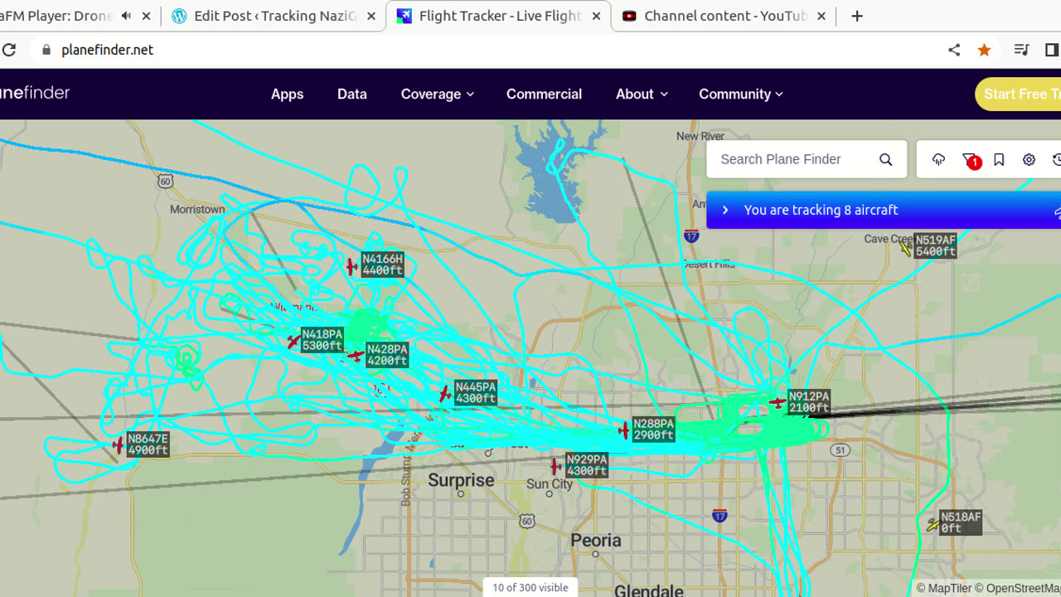
Task: Open the Commercial menu item
Action: pyautogui.click(x=544, y=94)
